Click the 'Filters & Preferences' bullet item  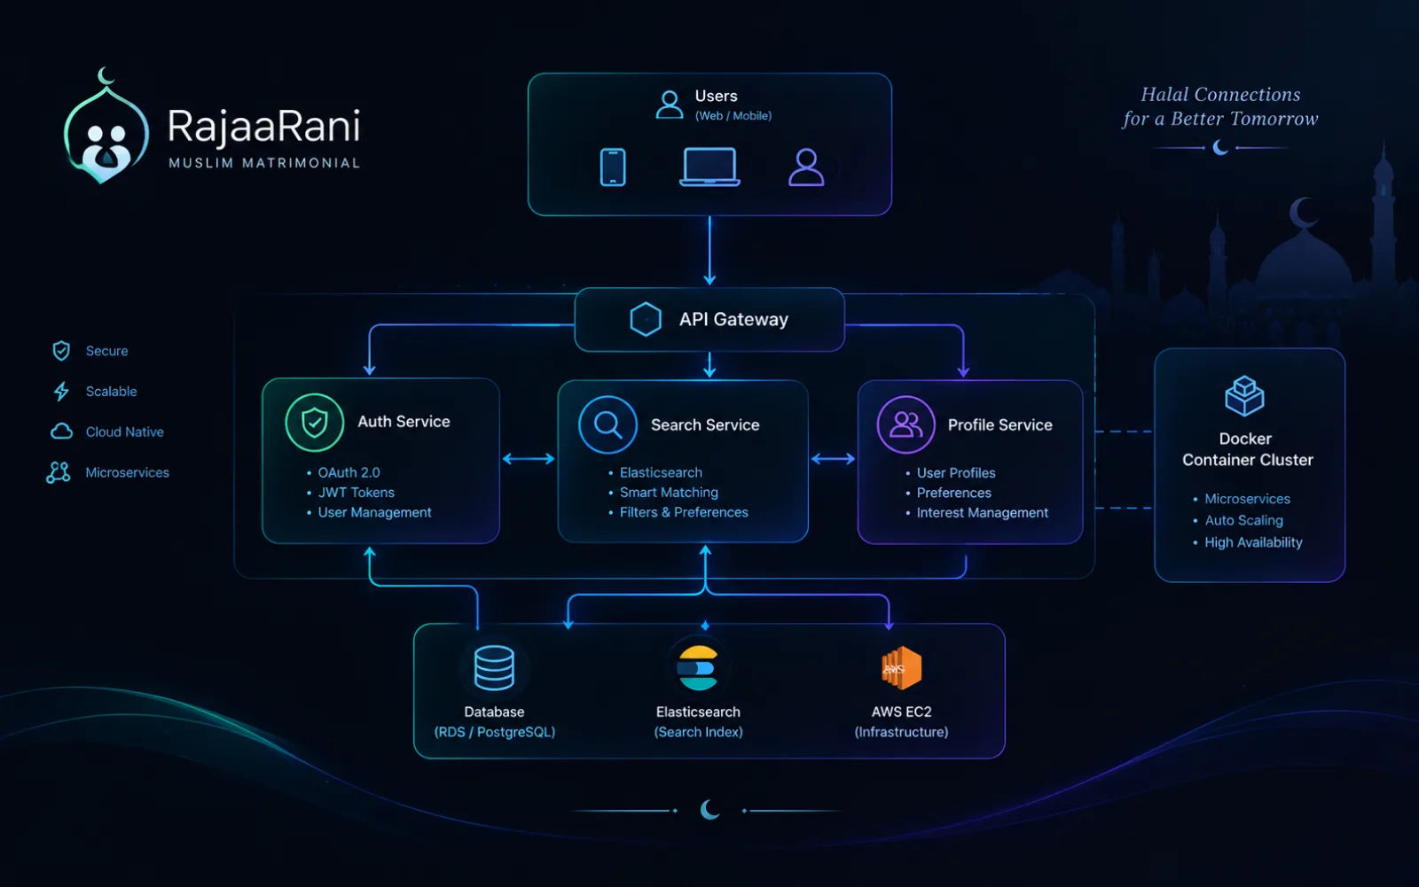coord(684,512)
